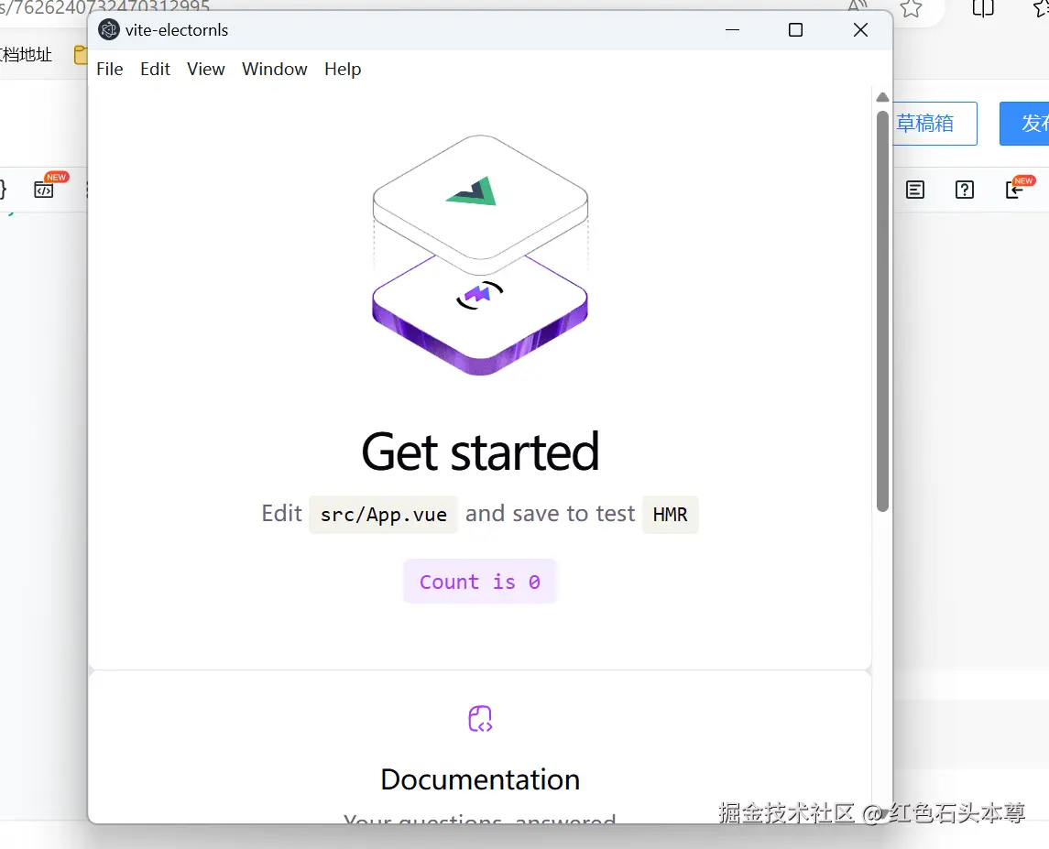Viewport: 1049px width, 849px height.
Task: Click the vite-electornls window title text
Action: pos(177,30)
